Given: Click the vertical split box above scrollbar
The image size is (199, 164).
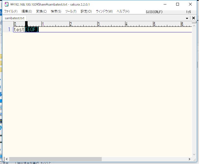Looking at the screenshot, I should click(x=194, y=22).
